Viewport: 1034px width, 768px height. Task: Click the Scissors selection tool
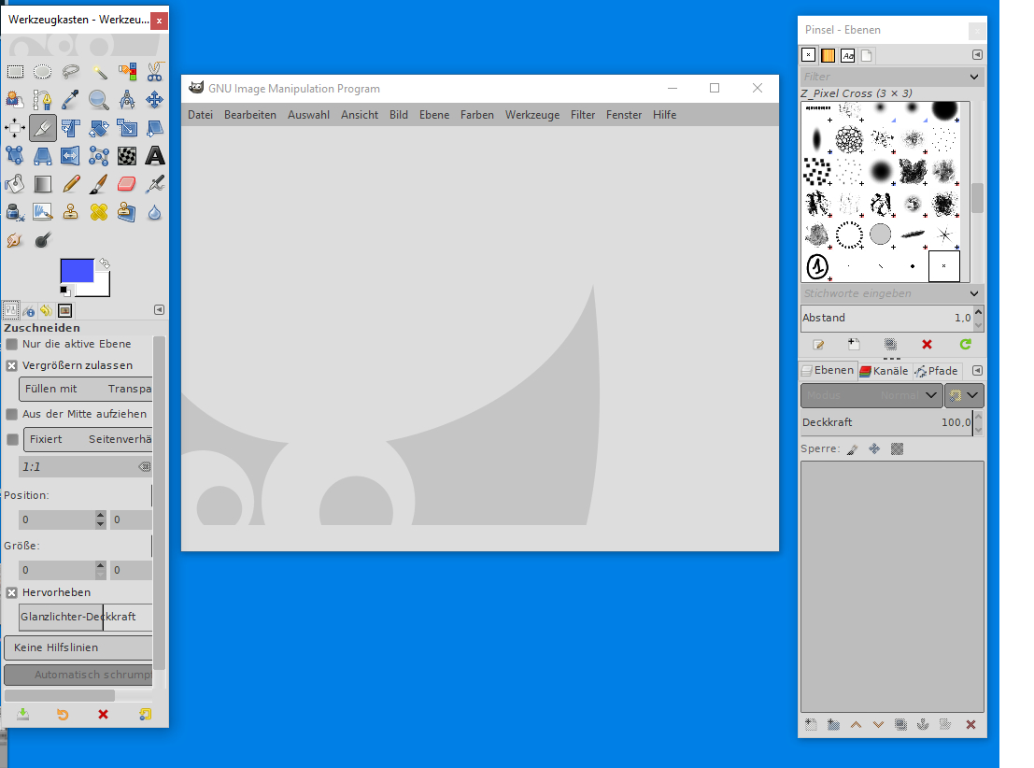[154, 72]
